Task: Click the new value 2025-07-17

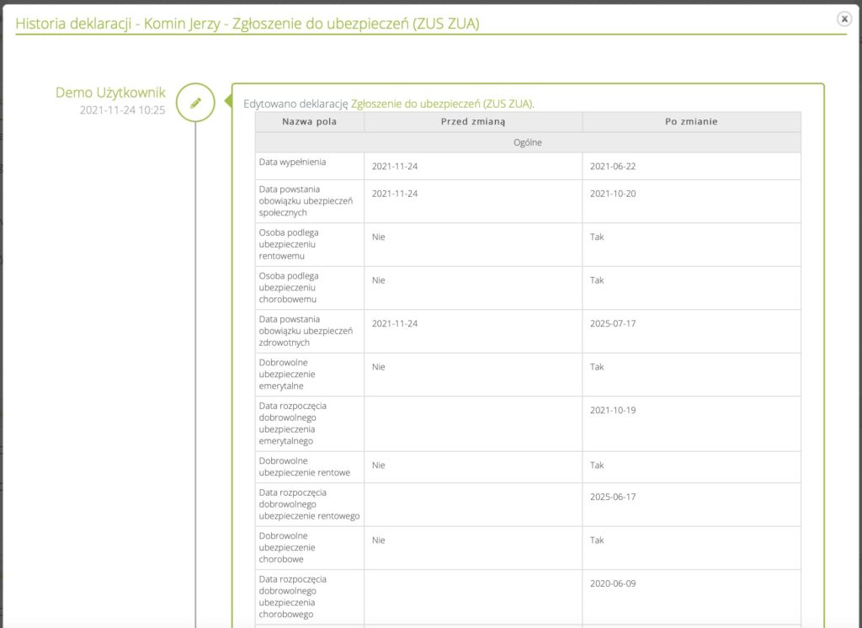Action: [613, 323]
